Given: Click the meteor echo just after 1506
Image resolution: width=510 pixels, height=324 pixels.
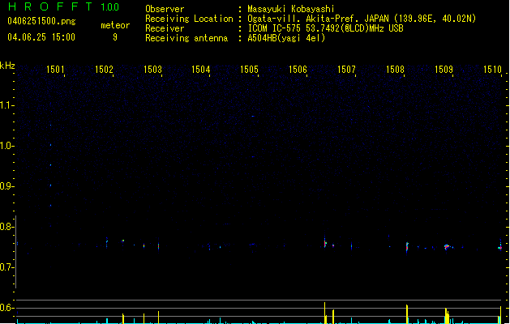Looking at the screenshot, I should pos(325,242).
